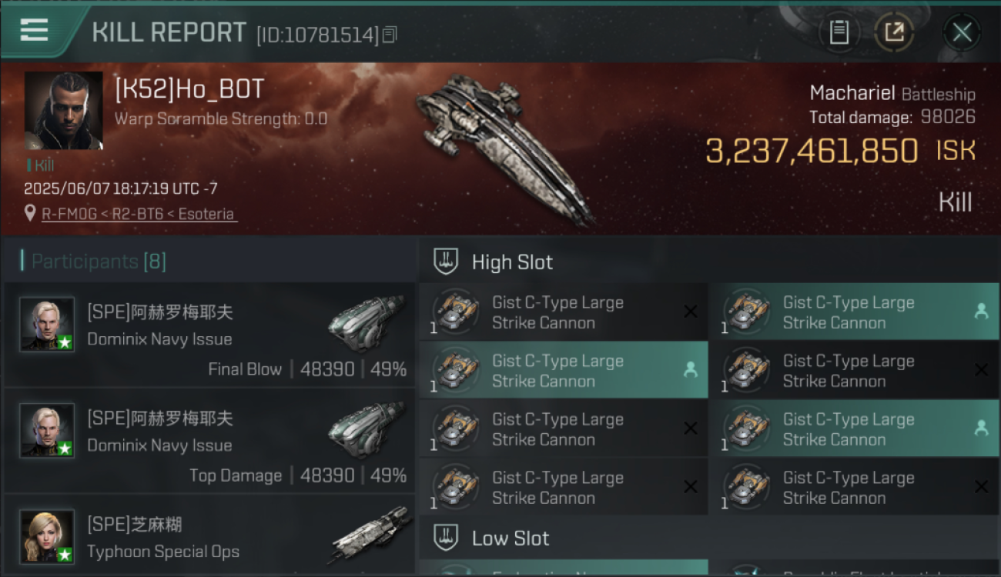The height and width of the screenshot is (577, 1001).
Task: Click the Low Slot section icon
Action: pyautogui.click(x=445, y=538)
